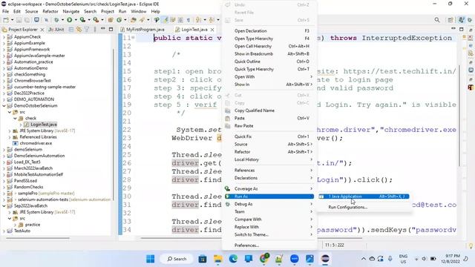Close the Project Explorer tab
475x267 pixels.
42,30
